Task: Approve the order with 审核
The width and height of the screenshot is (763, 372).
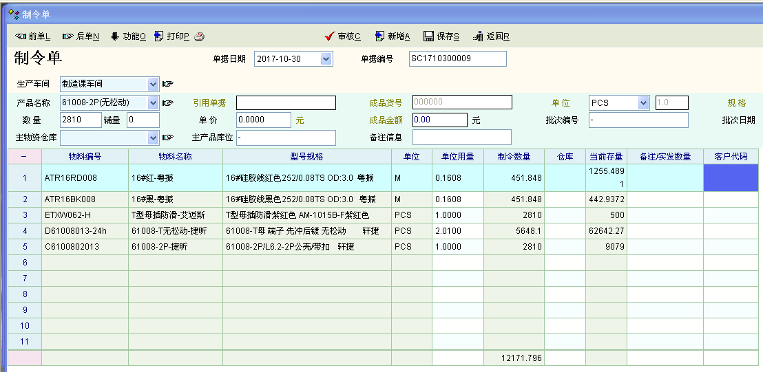Action: (x=342, y=36)
